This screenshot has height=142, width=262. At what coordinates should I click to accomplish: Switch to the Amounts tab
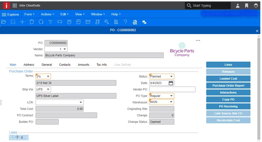click(83, 65)
